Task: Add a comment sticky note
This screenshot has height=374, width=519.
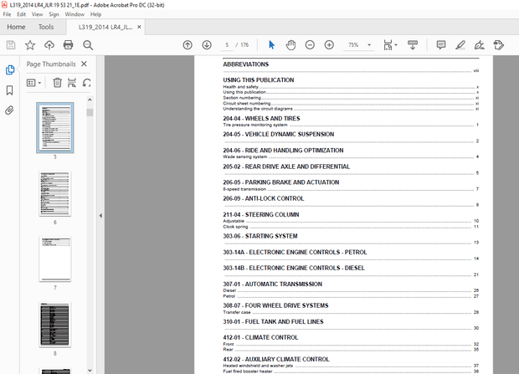Action: tap(441, 45)
